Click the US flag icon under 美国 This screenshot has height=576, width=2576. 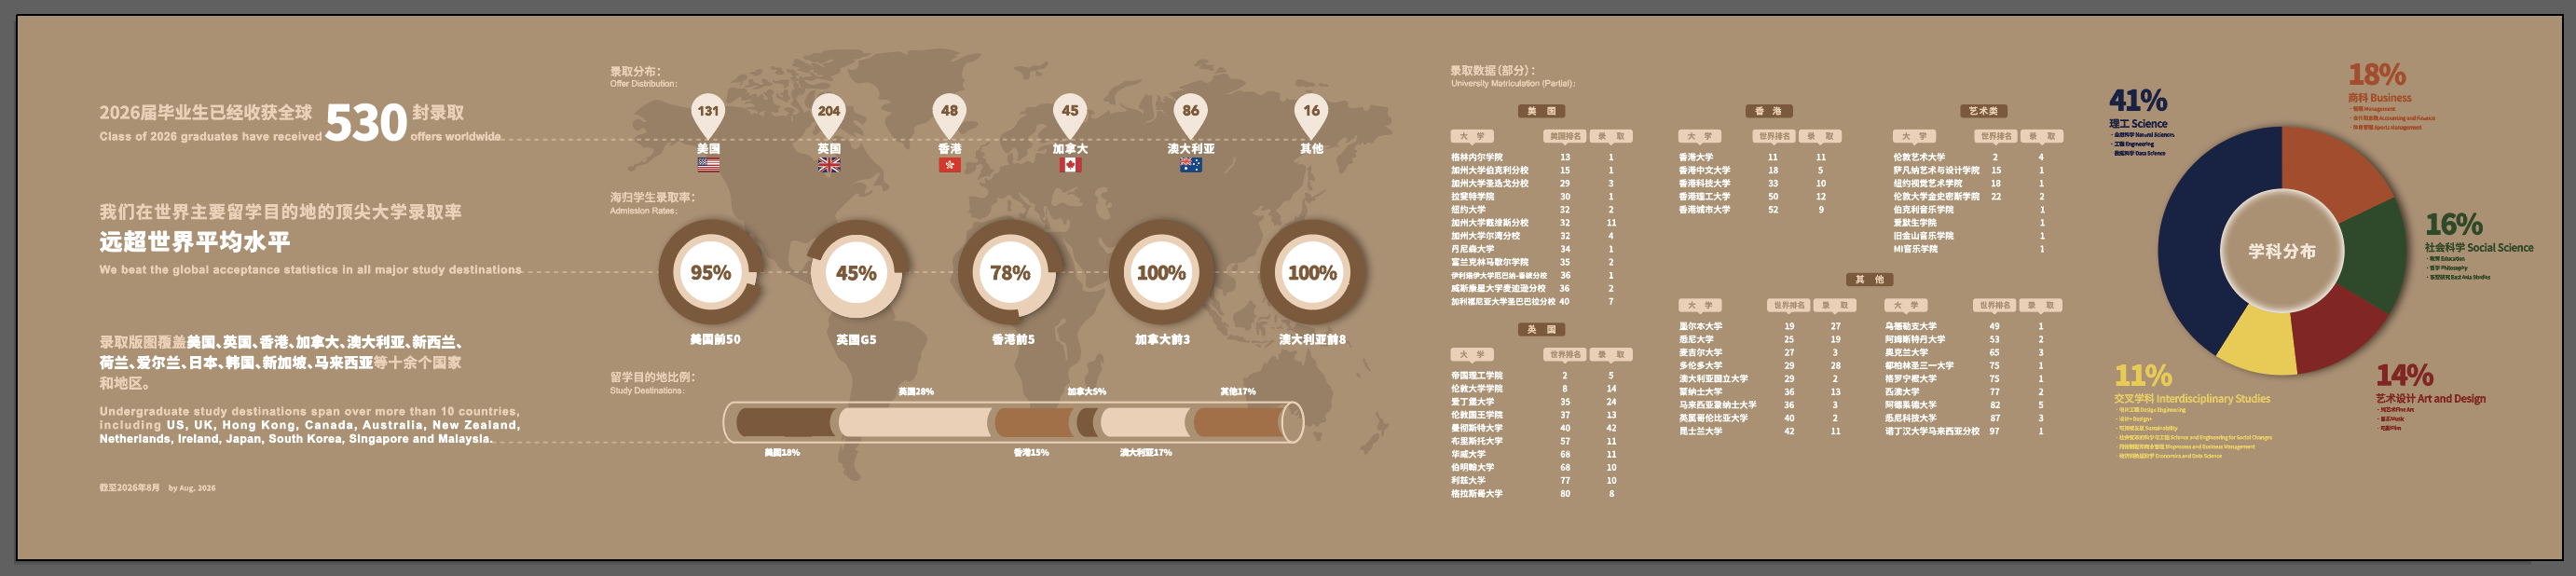click(x=708, y=165)
